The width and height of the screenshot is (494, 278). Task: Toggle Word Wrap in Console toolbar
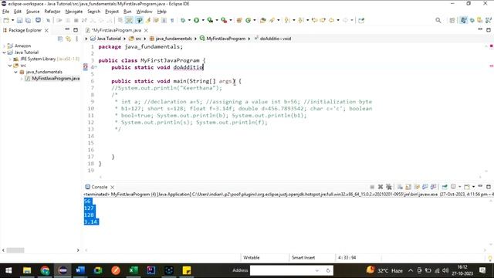(417, 187)
